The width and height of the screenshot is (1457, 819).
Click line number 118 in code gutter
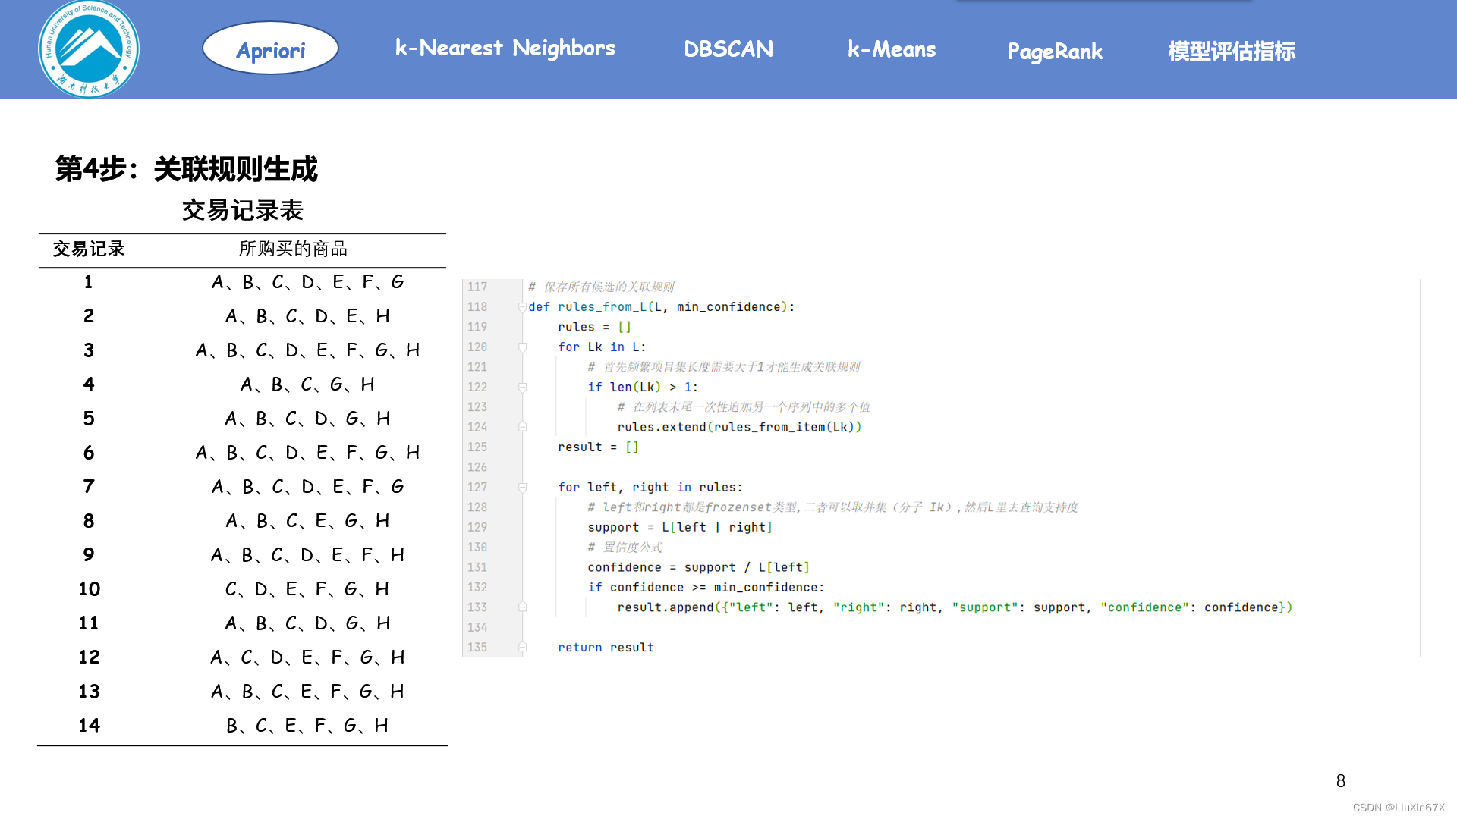click(477, 307)
